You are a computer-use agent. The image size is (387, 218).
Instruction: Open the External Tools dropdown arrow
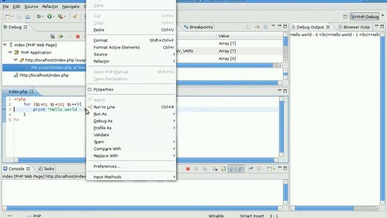65,17
